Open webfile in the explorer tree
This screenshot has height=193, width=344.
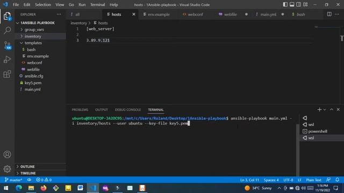[33, 69]
